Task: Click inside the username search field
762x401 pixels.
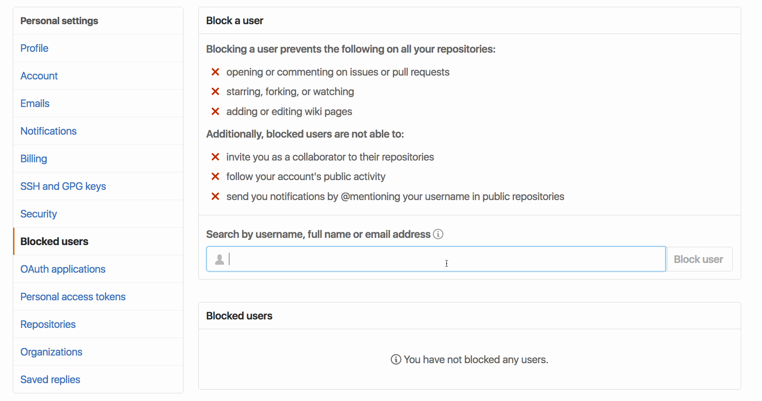Action: pos(425,259)
